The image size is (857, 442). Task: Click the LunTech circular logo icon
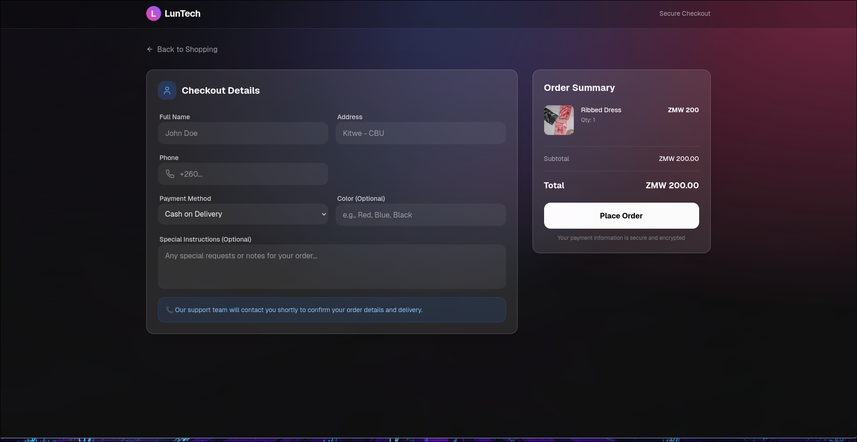pyautogui.click(x=153, y=14)
